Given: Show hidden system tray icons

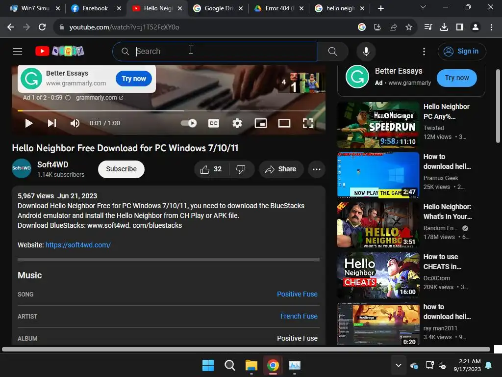Looking at the screenshot, I should click(x=399, y=365).
